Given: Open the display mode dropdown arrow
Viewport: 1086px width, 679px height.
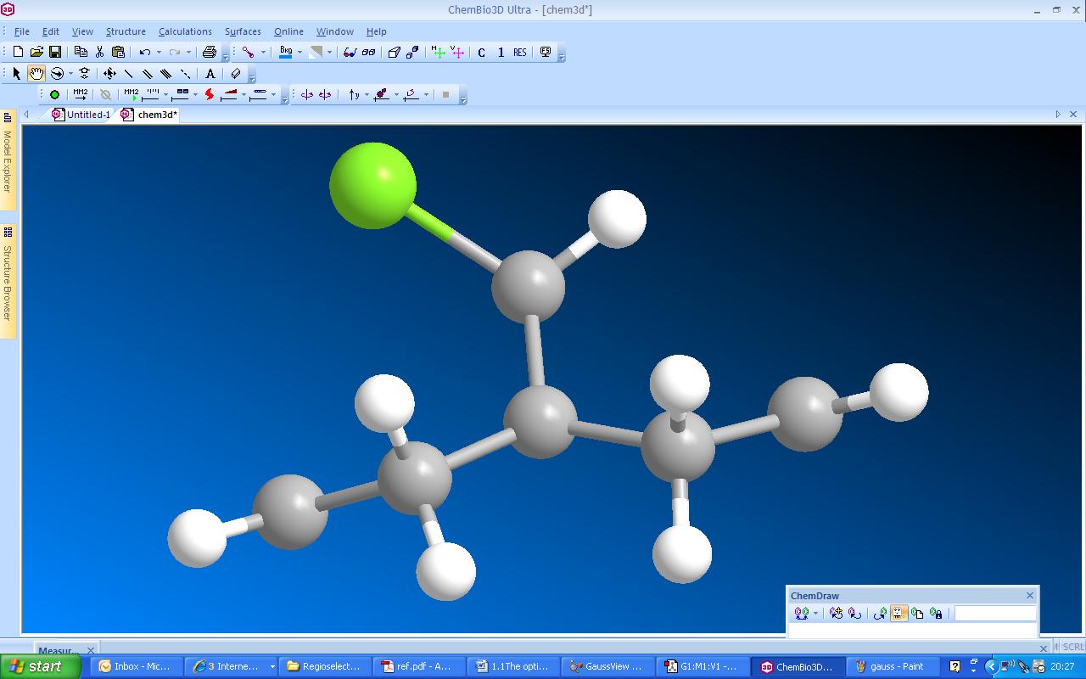Looking at the screenshot, I should pos(263,53).
